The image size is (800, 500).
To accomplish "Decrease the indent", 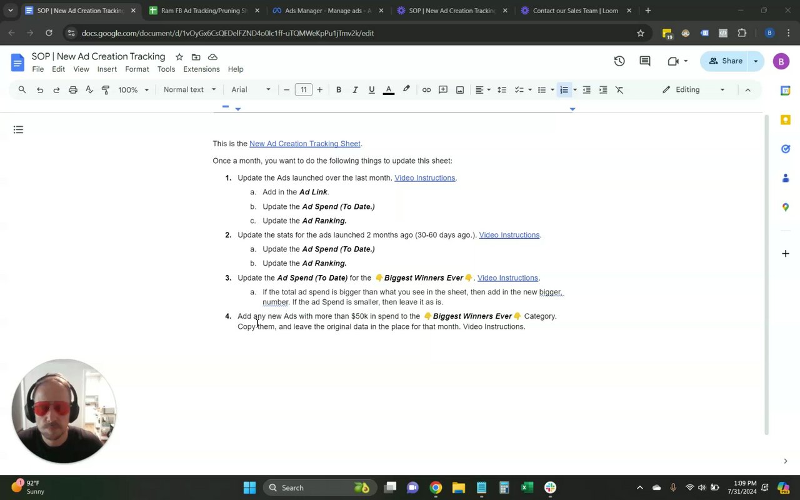I will 586,90.
